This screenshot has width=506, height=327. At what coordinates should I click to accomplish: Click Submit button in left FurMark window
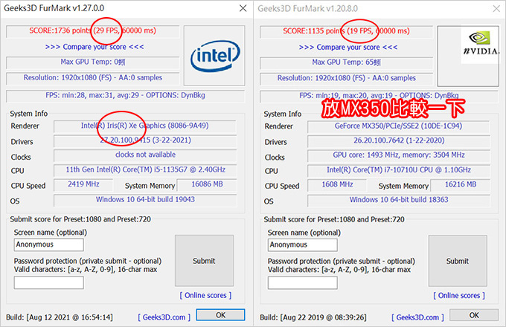pyautogui.click(x=205, y=261)
